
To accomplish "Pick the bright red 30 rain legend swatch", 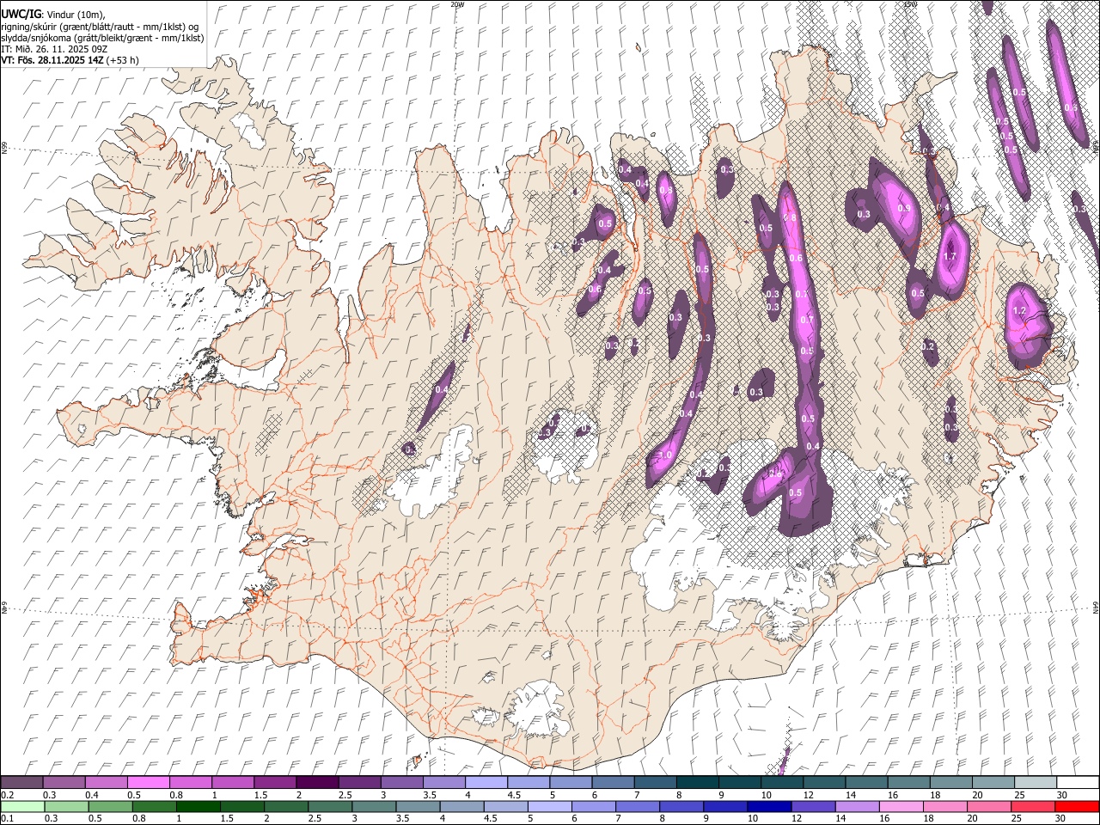I will click(1077, 806).
